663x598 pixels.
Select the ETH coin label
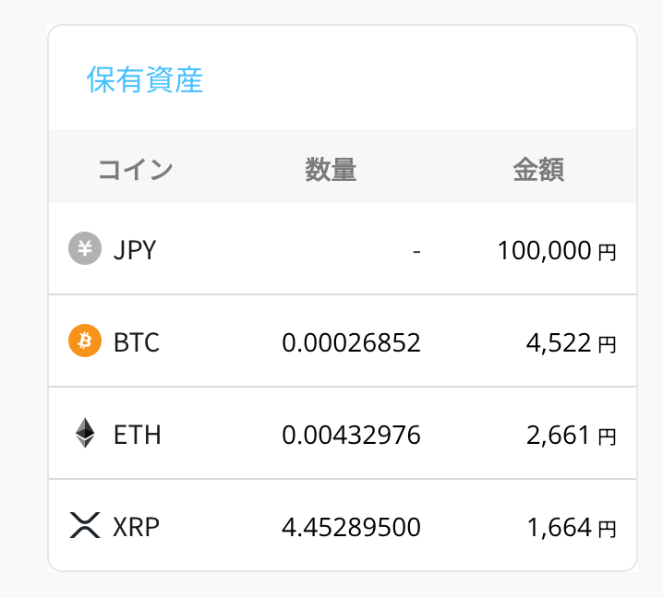click(137, 436)
